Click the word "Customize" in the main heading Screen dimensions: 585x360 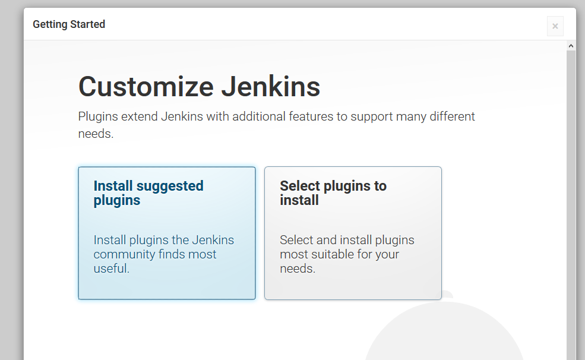(146, 87)
